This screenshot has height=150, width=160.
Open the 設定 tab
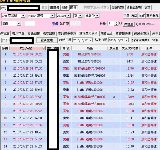pos(147,8)
